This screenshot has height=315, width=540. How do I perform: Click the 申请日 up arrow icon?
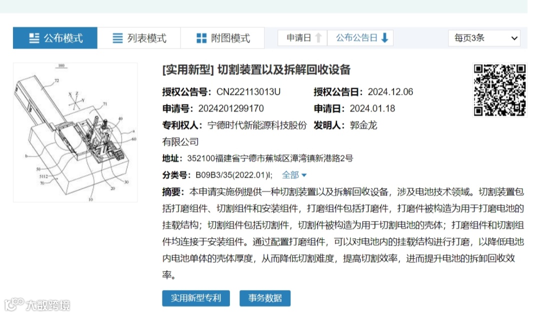(318, 37)
